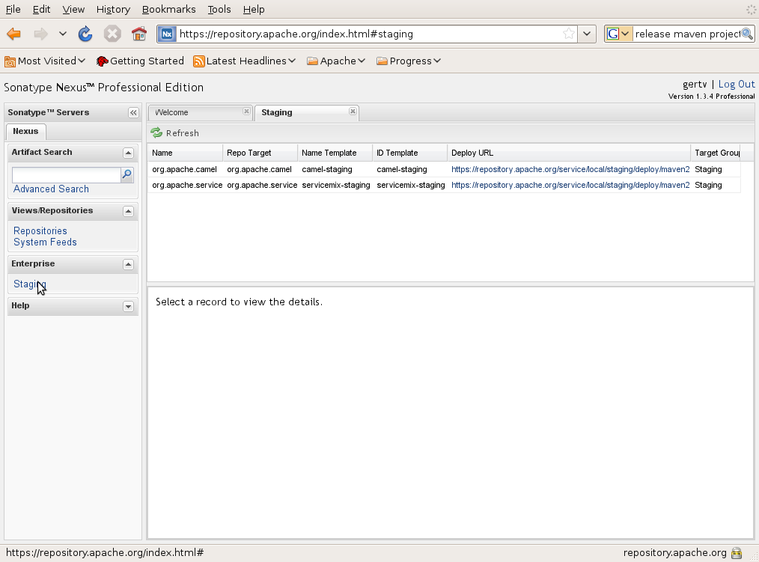This screenshot has width=759, height=562.
Task: Open the Bookmarks menu
Action: tap(168, 9)
